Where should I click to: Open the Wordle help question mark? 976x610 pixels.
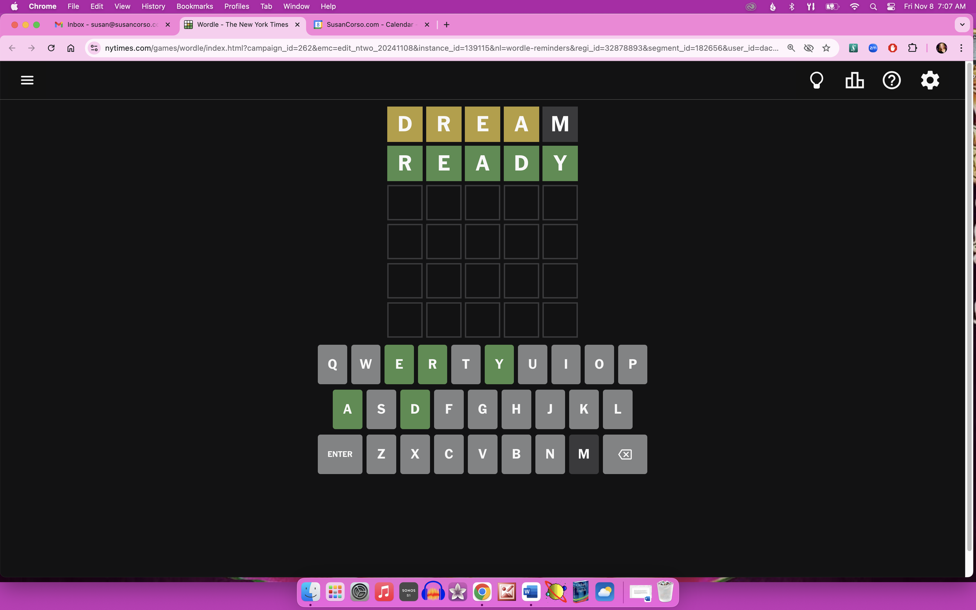[891, 80]
